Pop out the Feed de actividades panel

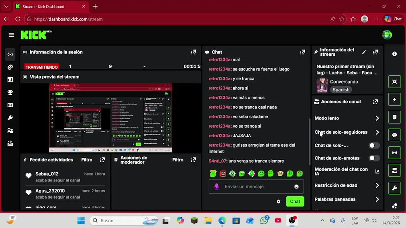[102, 160]
